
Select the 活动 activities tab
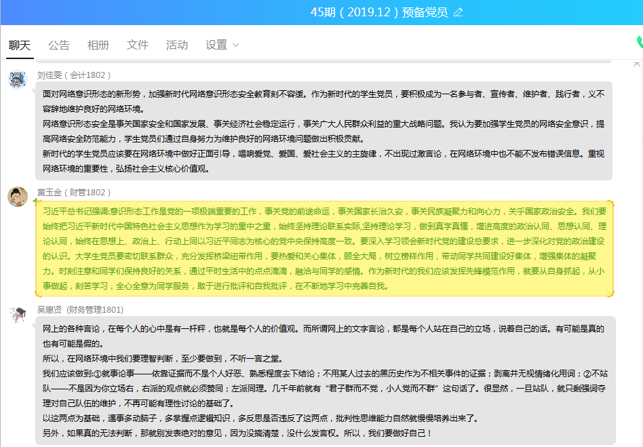pyautogui.click(x=177, y=45)
